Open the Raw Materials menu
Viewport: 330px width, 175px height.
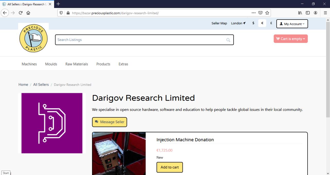tap(77, 64)
